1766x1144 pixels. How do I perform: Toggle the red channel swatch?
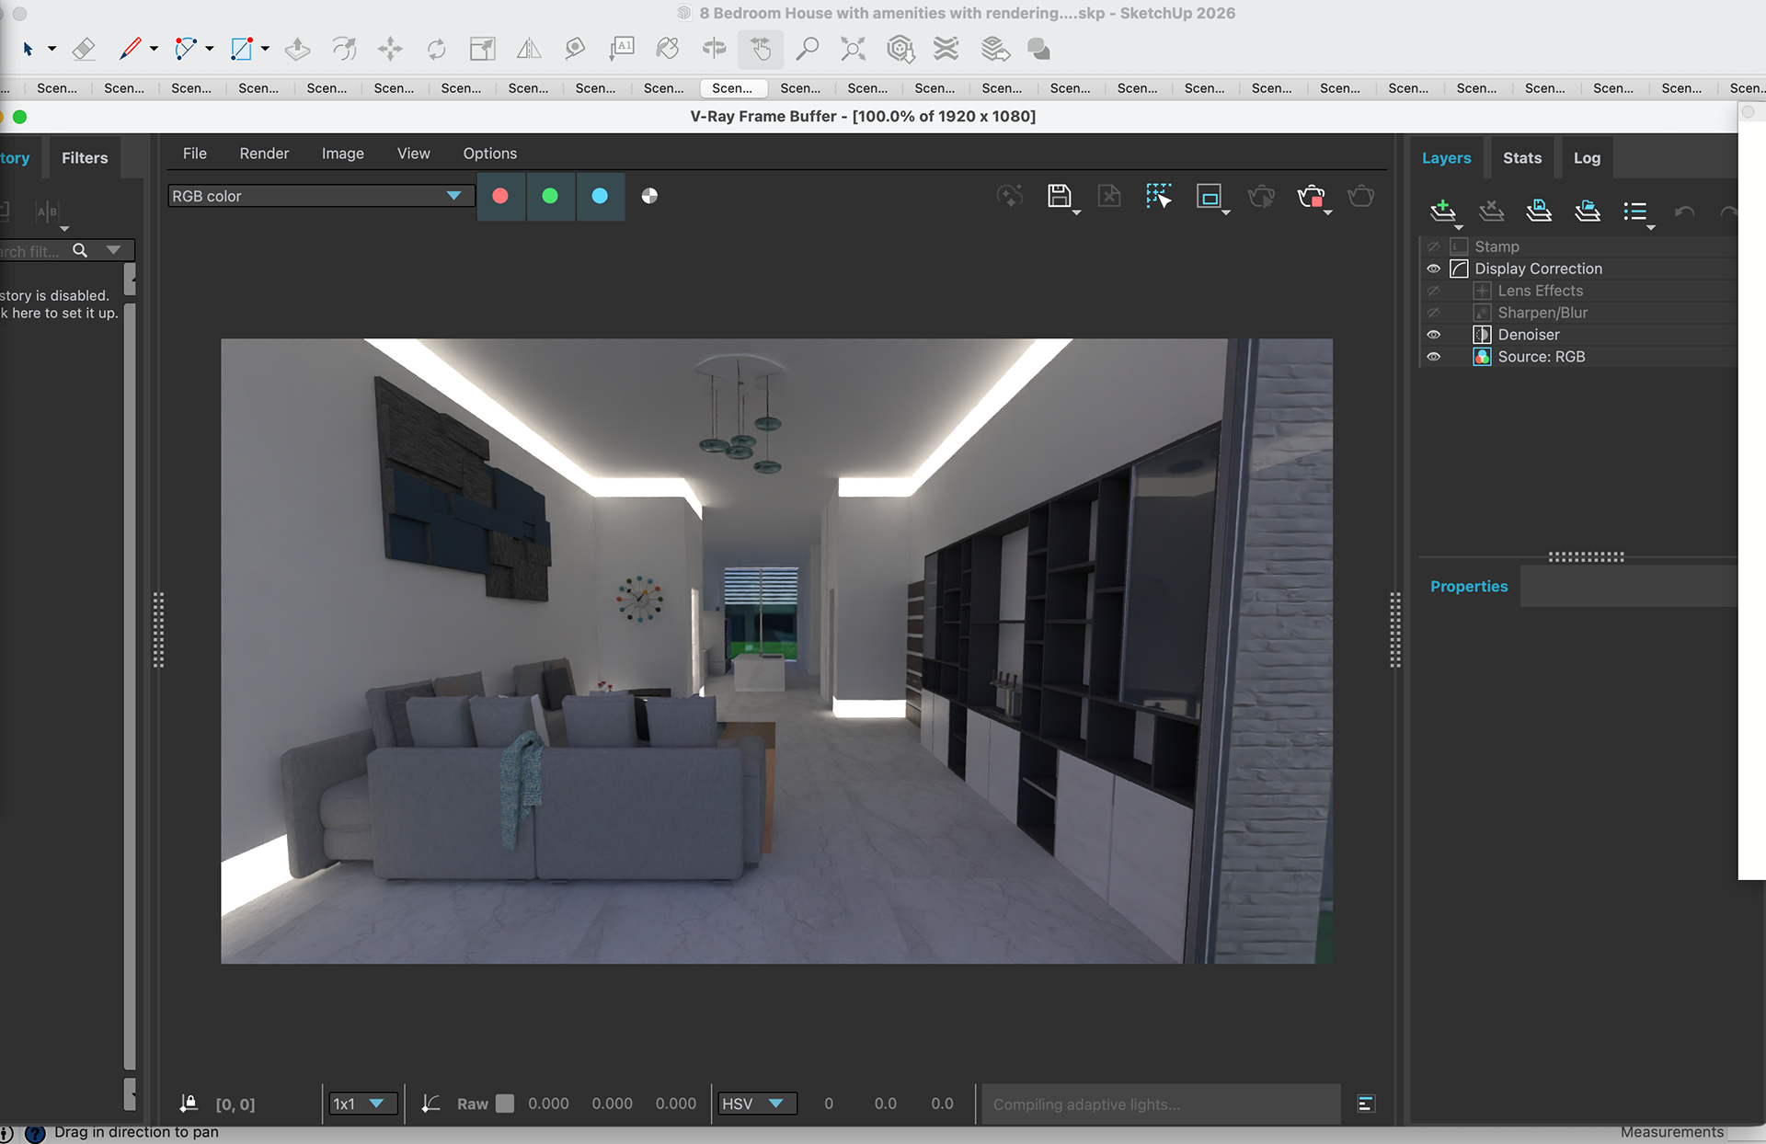pyautogui.click(x=500, y=196)
